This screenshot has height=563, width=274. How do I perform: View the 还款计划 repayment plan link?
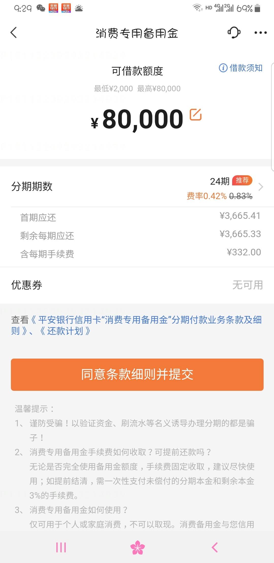point(65,331)
